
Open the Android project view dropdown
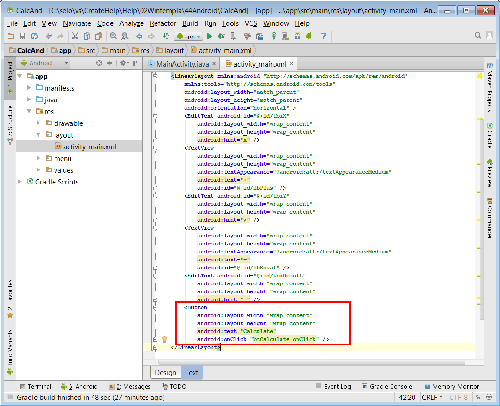(x=44, y=63)
